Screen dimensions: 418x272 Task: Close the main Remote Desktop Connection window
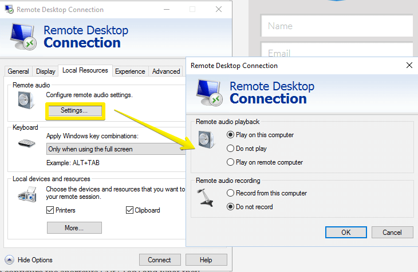(x=219, y=9)
